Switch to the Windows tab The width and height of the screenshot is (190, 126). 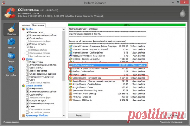pos(26,25)
